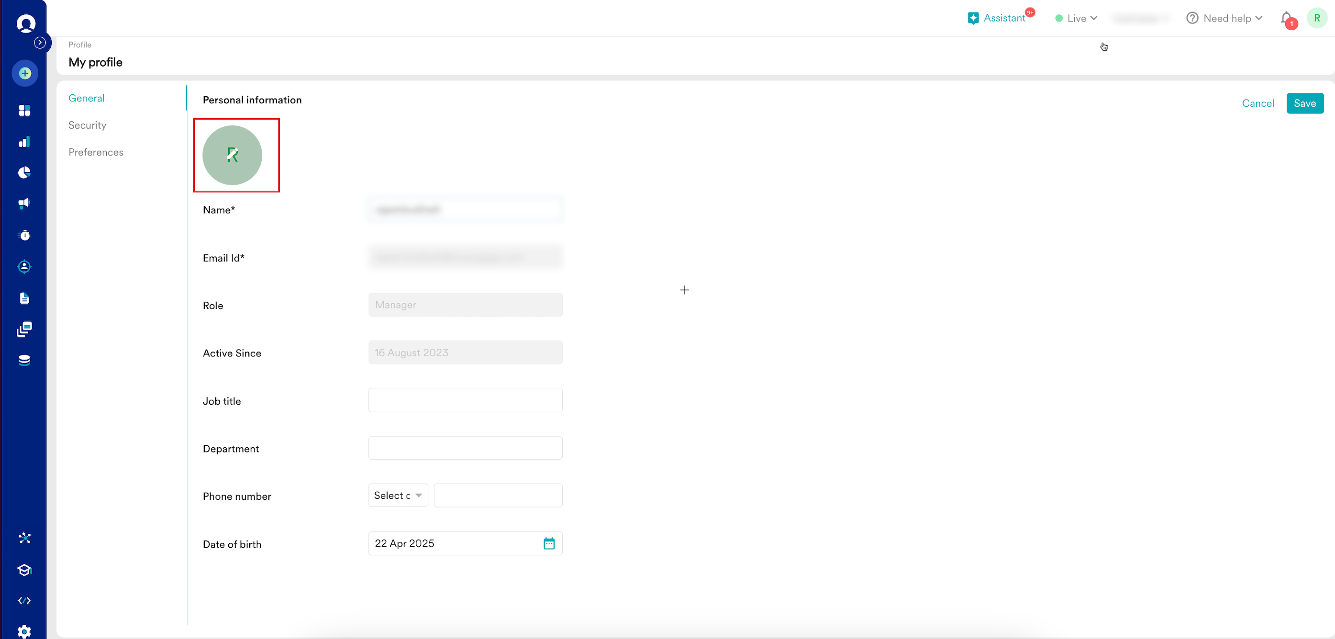Open the pie chart segments icon
1335x639 pixels.
pyautogui.click(x=24, y=173)
